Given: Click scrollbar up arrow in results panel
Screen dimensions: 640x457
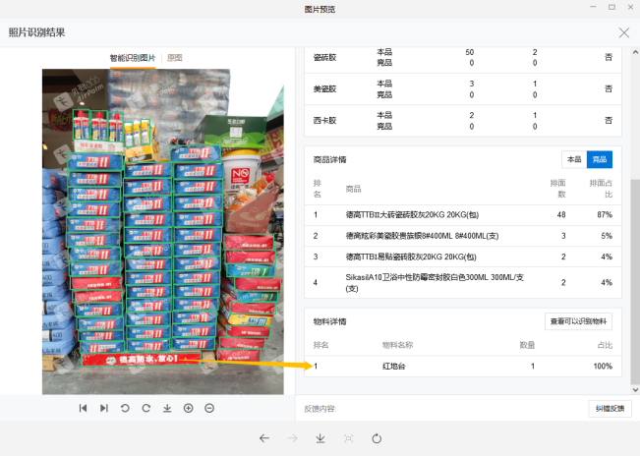Looking at the screenshot, I should click(x=635, y=52).
